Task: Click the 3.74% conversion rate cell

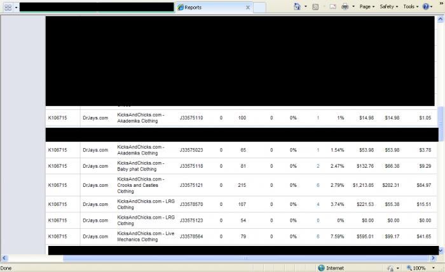Action: click(x=337, y=204)
